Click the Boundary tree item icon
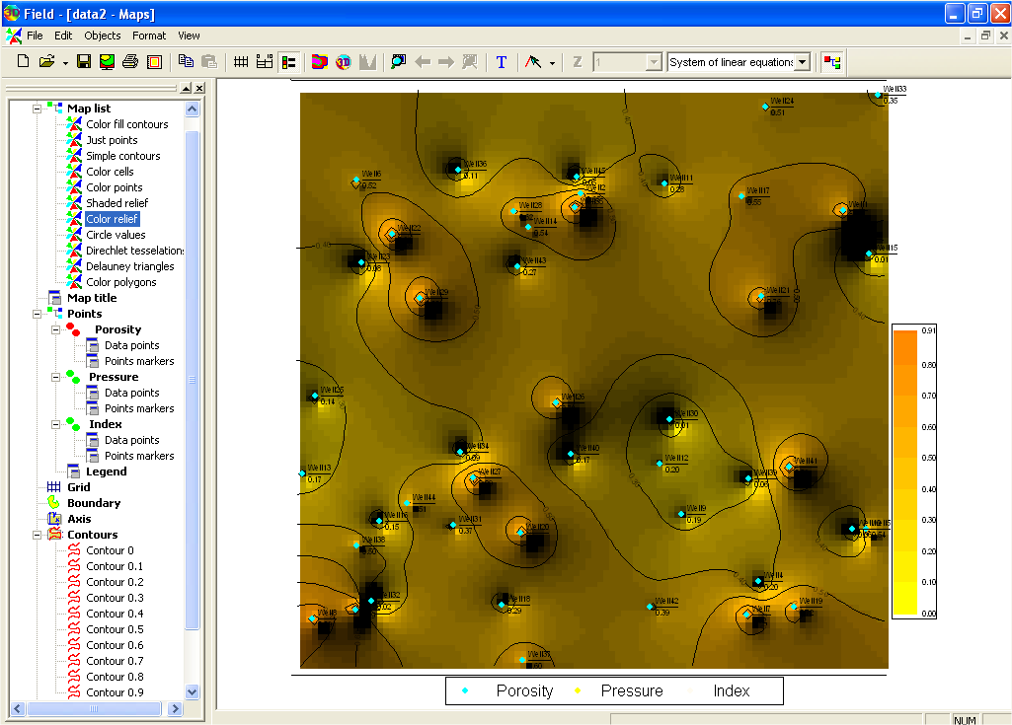This screenshot has width=1012, height=725. [53, 502]
